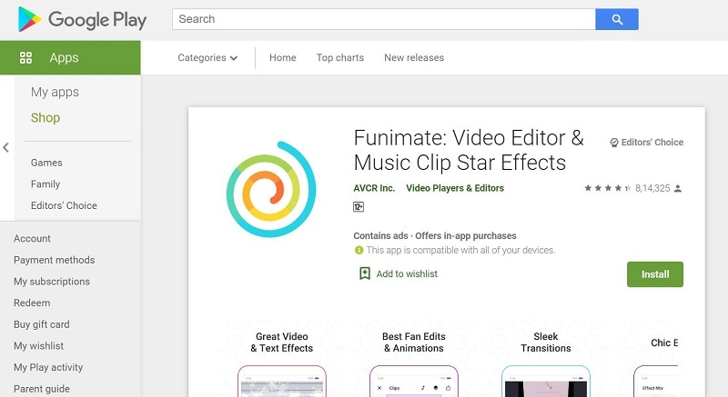
Task: Click the wishlist bookmark icon
Action: 365,273
